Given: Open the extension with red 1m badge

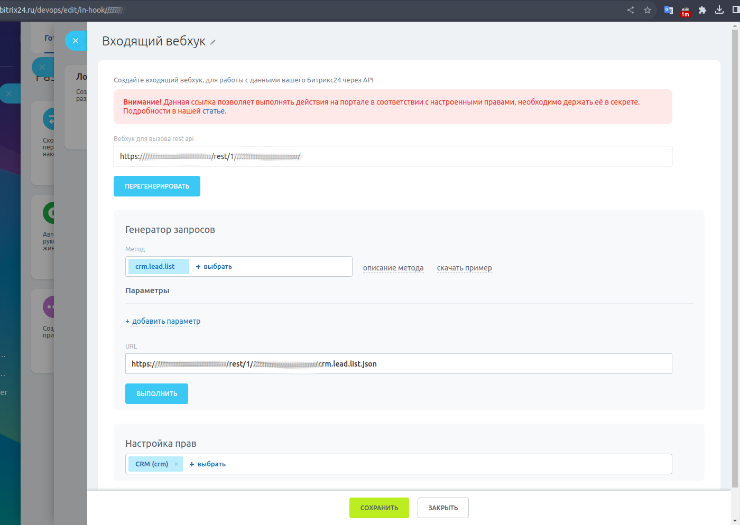Looking at the screenshot, I should click(x=686, y=11).
